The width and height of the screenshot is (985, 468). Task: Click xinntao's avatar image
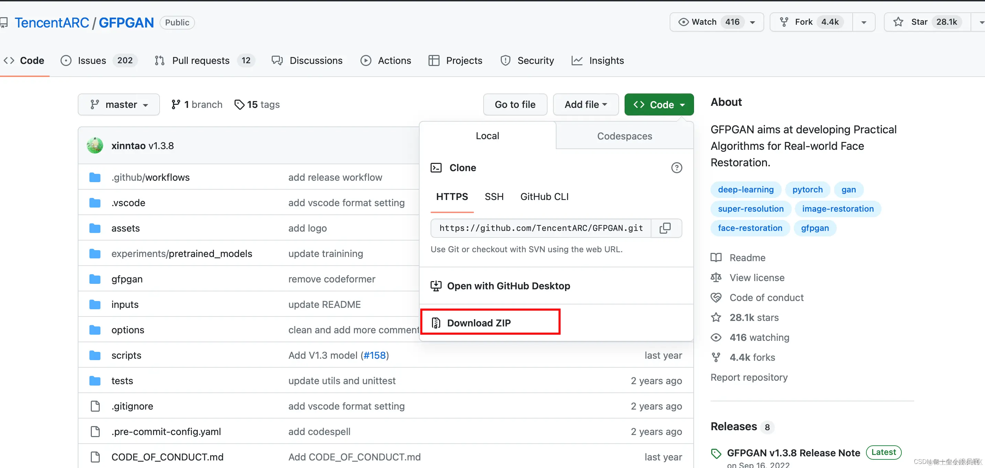pyautogui.click(x=95, y=146)
